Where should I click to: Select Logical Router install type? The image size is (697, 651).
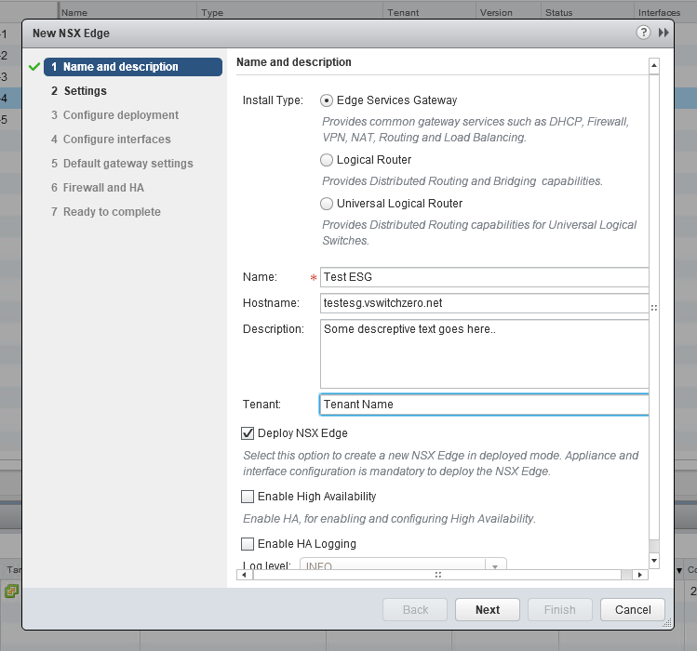tap(327, 160)
